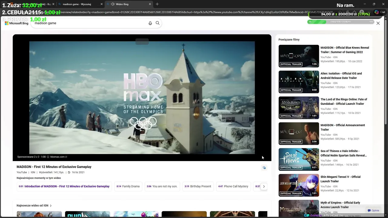Click the Opinie feedback button
This screenshot has width=388, height=218.
[373, 210]
